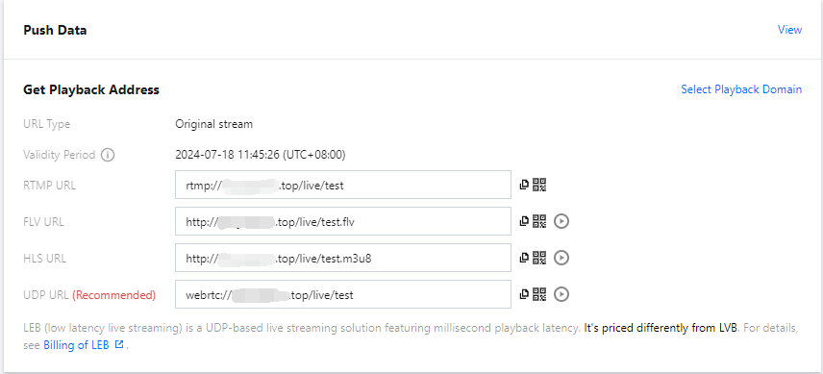
Task: Copy the RTMP URL
Action: point(523,185)
